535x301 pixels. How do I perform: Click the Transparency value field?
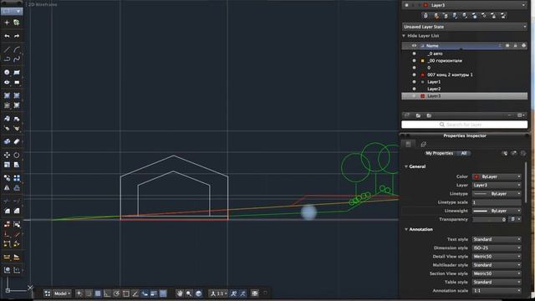click(490, 219)
